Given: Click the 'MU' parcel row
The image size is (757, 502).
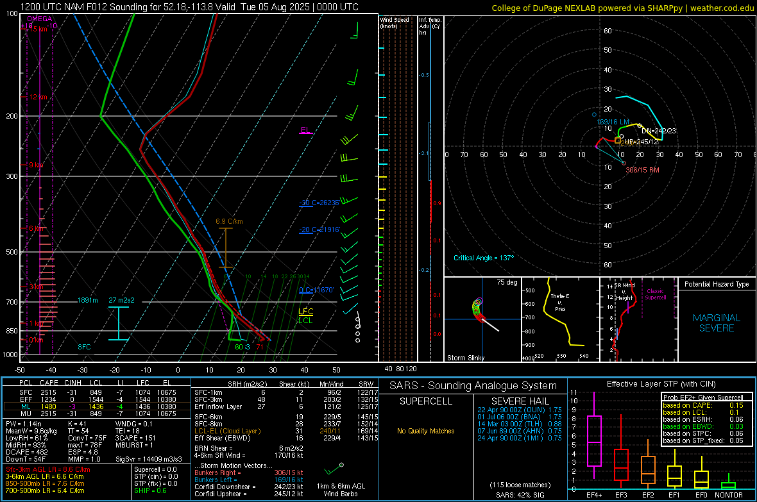Looking at the screenshot, I should [x=97, y=414].
